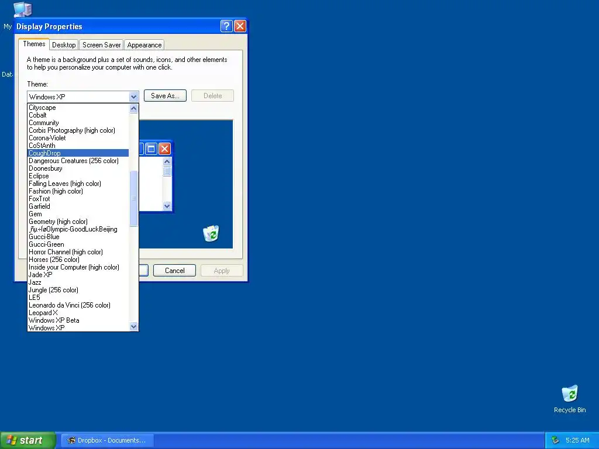Collapse the Theme combo box arrow
This screenshot has width=599, height=449.
[133, 96]
